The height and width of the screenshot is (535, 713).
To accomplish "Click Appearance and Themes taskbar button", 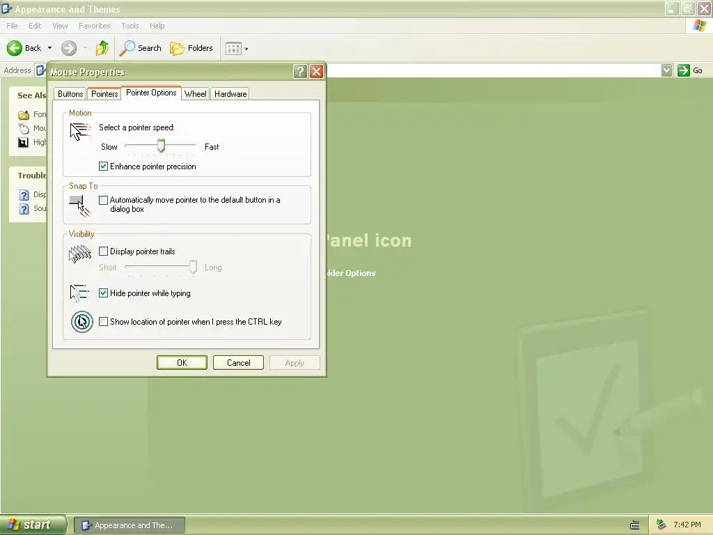I will click(x=130, y=525).
